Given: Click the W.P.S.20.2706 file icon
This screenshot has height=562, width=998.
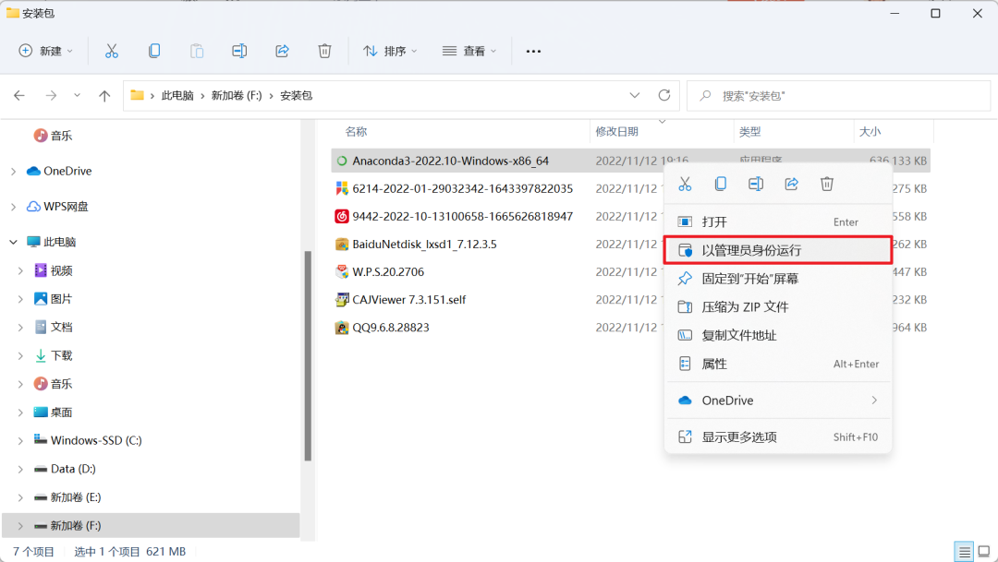Looking at the screenshot, I should [x=342, y=272].
